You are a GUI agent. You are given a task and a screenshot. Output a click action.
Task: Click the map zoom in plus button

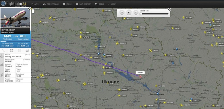[33, 9]
